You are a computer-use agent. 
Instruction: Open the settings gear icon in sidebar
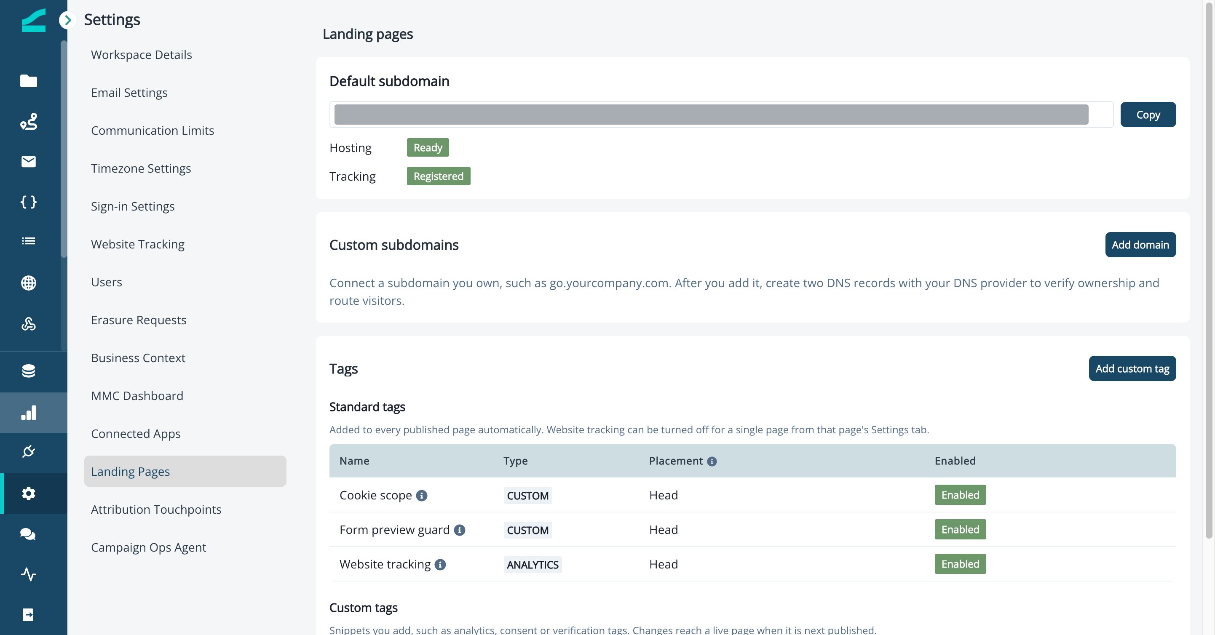tap(28, 494)
